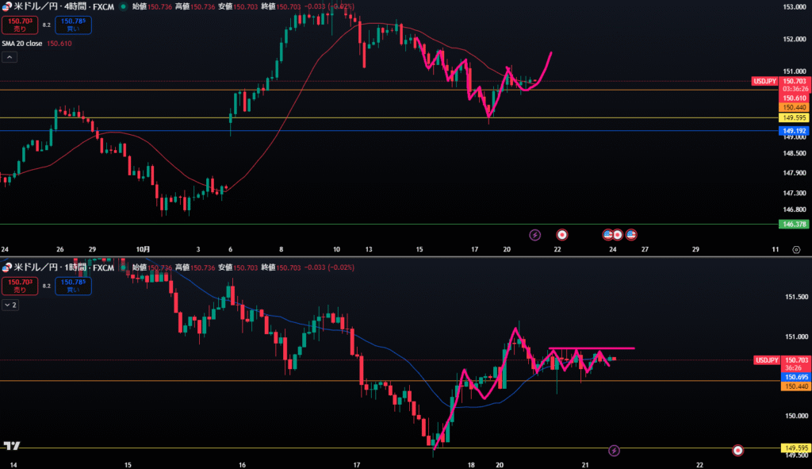Click the lightning event icon on bottom chart
812x469 pixels.
(x=614, y=451)
